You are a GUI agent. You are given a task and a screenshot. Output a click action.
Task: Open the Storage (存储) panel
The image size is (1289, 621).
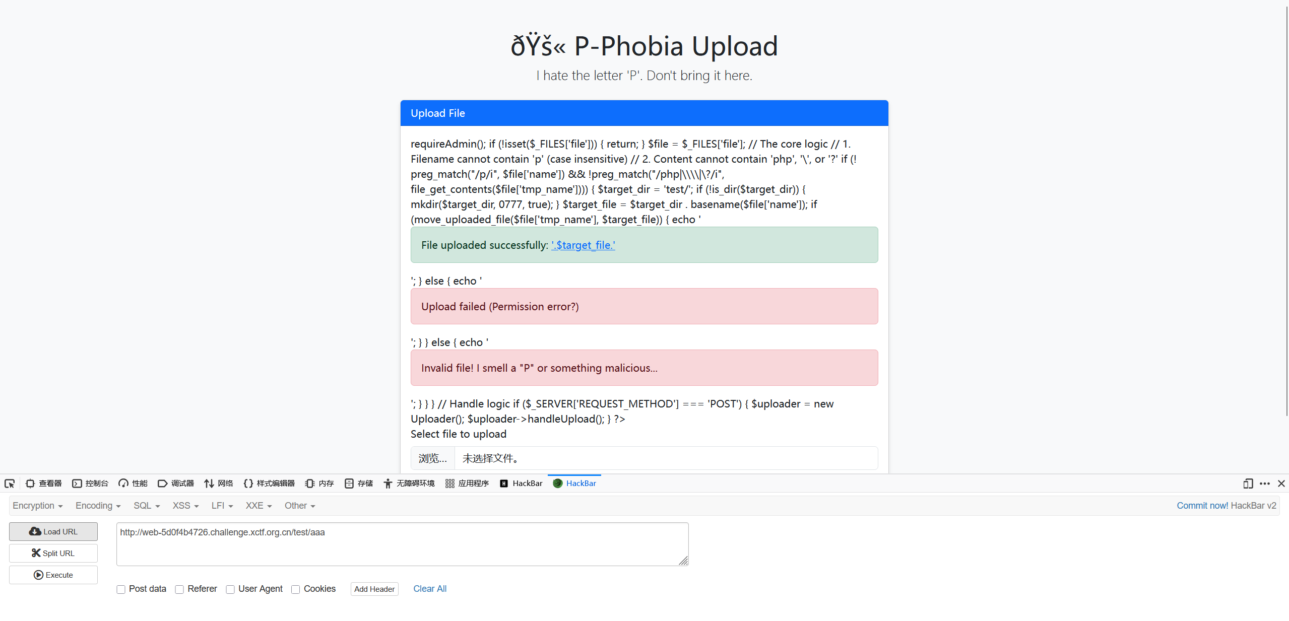pyautogui.click(x=359, y=484)
